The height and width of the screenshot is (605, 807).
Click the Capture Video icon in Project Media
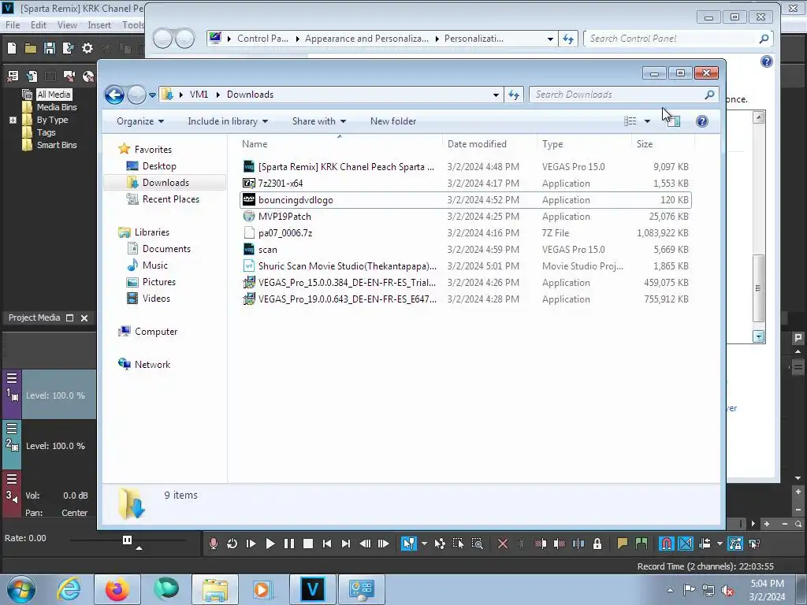tap(69, 76)
